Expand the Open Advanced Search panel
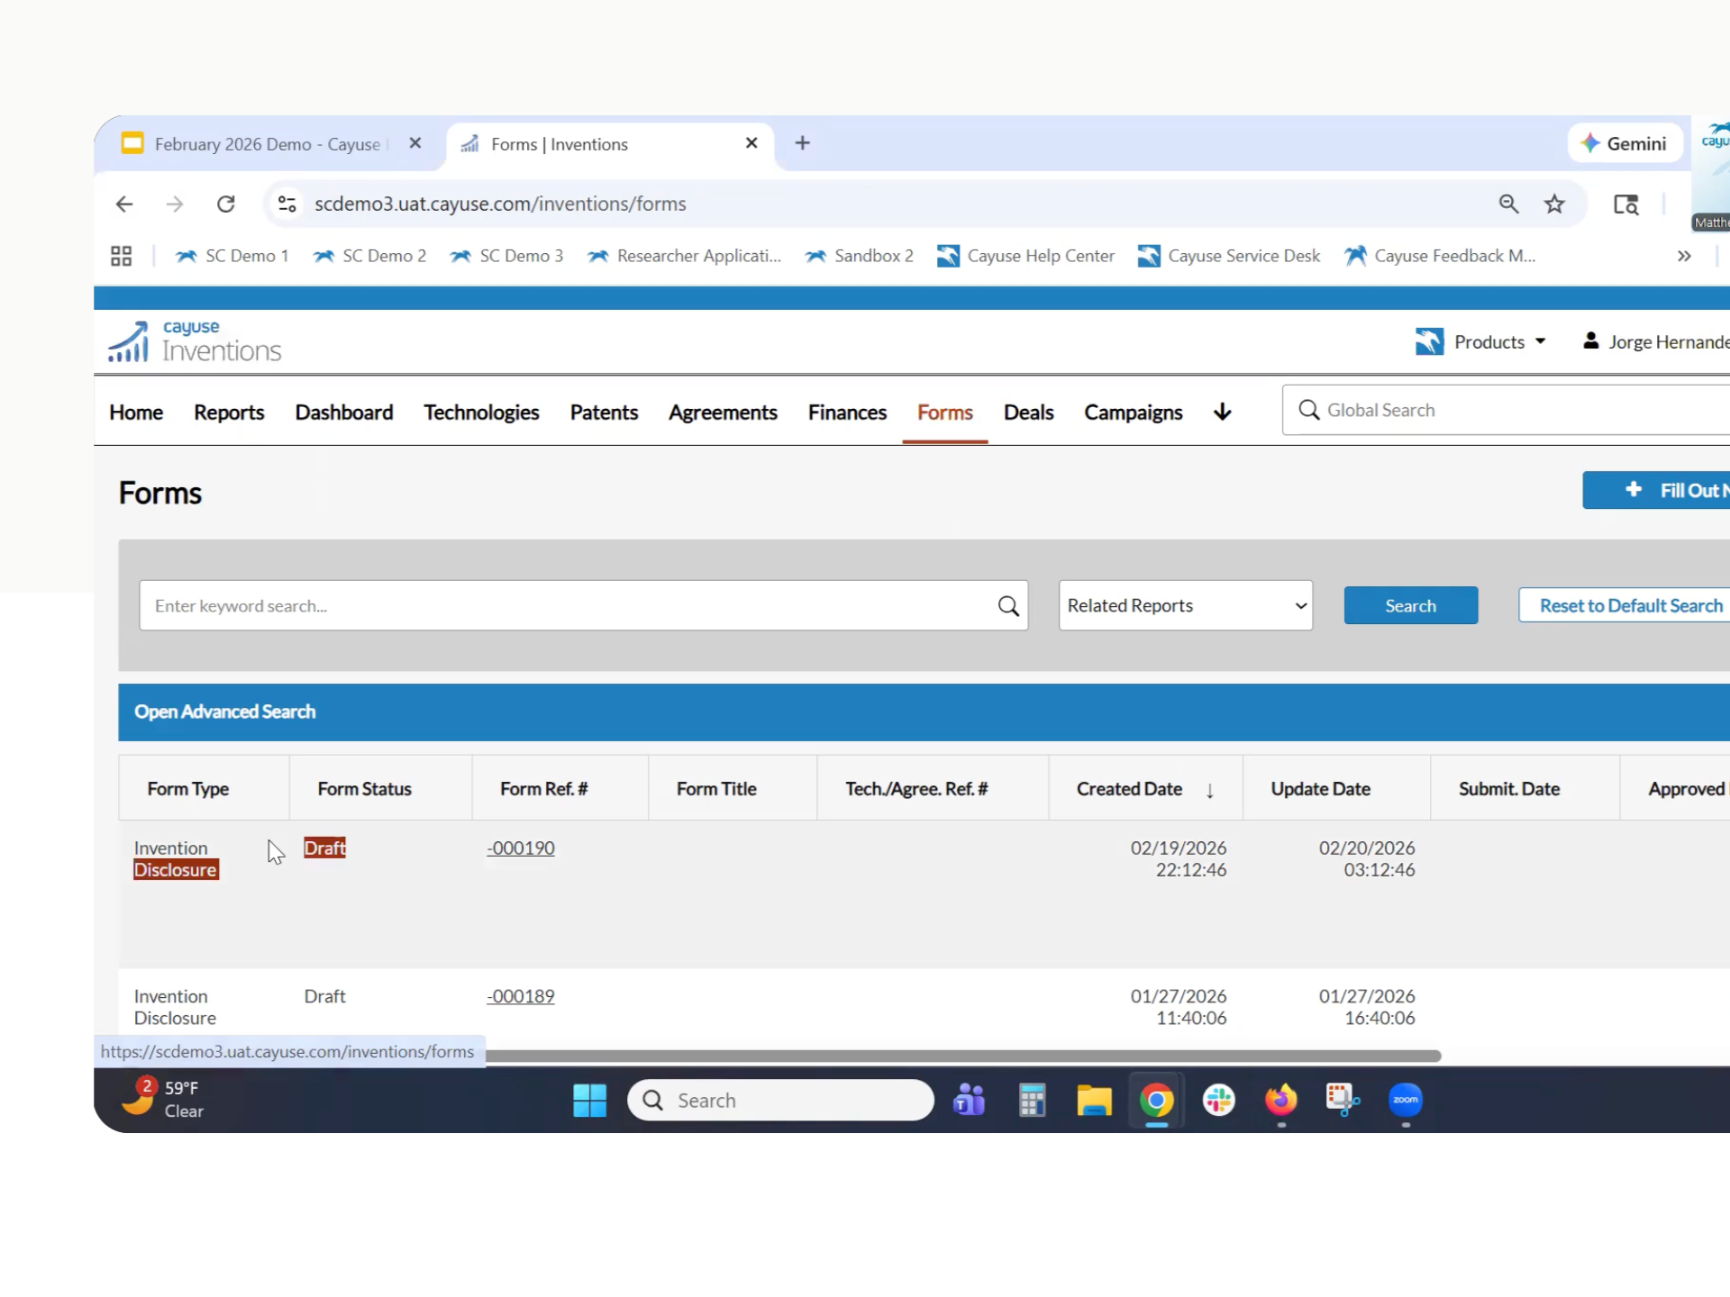 click(x=225, y=712)
